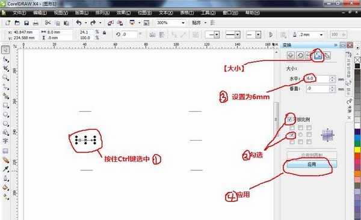Select the Pick tool in the toolbox
Image resolution: width=361 pixels, height=220 pixels.
click(x=5, y=50)
